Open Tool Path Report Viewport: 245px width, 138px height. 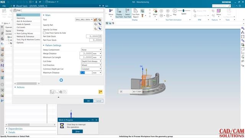click(x=136, y=13)
